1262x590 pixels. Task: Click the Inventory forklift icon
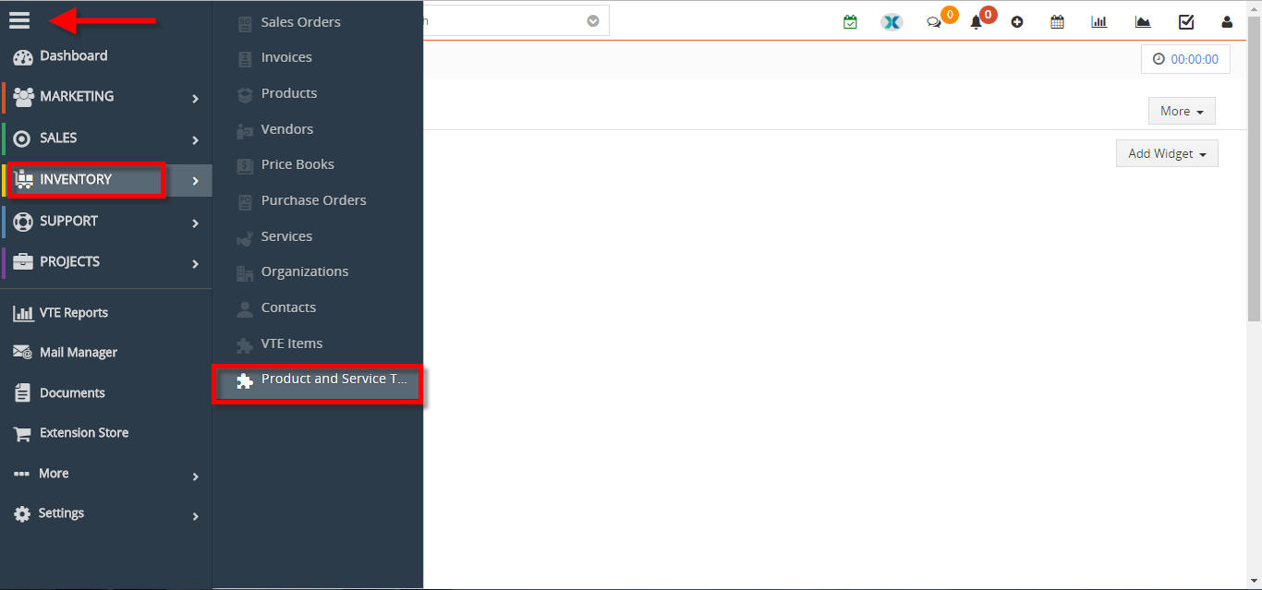click(24, 180)
